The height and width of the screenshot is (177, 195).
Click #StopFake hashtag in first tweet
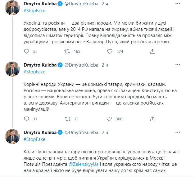click(x=34, y=11)
